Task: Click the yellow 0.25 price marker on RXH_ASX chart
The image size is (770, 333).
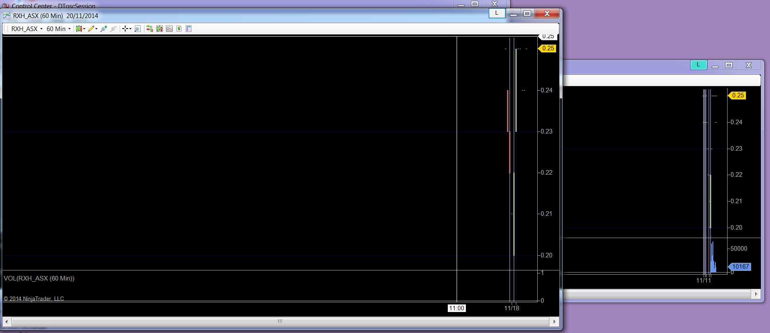Action: coord(547,48)
